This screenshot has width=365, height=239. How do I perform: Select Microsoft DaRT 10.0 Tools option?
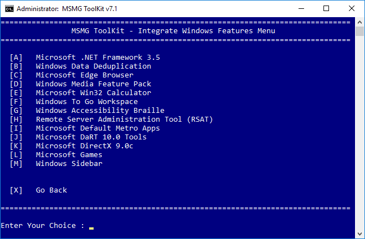91,137
